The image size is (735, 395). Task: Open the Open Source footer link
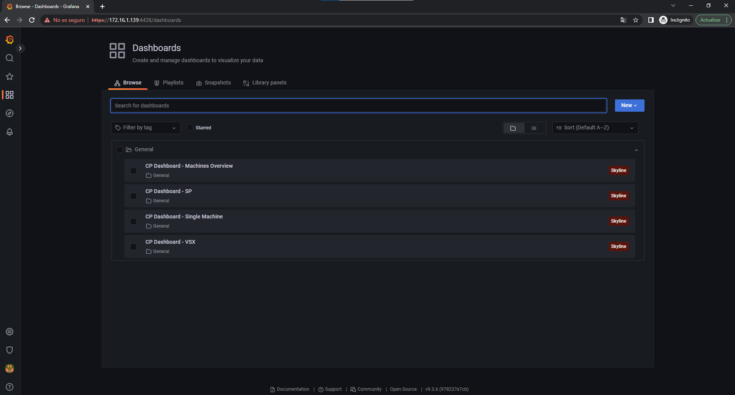pyautogui.click(x=403, y=389)
